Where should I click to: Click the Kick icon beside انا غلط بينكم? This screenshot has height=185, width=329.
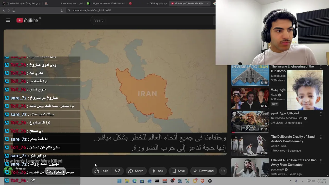6,139
